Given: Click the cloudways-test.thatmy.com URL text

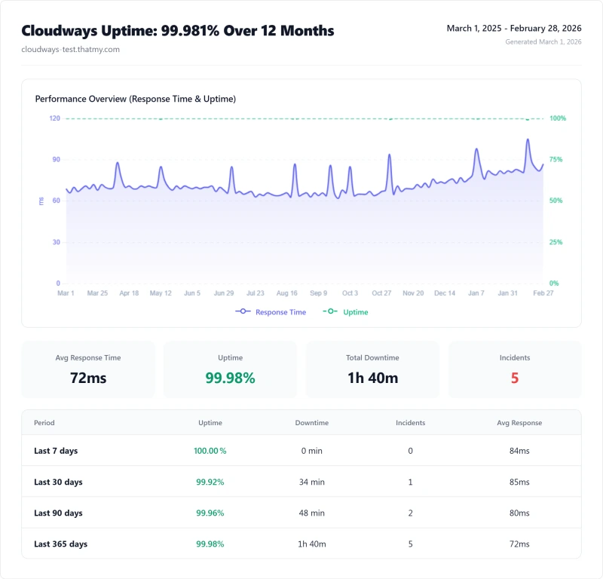Looking at the screenshot, I should (70, 49).
